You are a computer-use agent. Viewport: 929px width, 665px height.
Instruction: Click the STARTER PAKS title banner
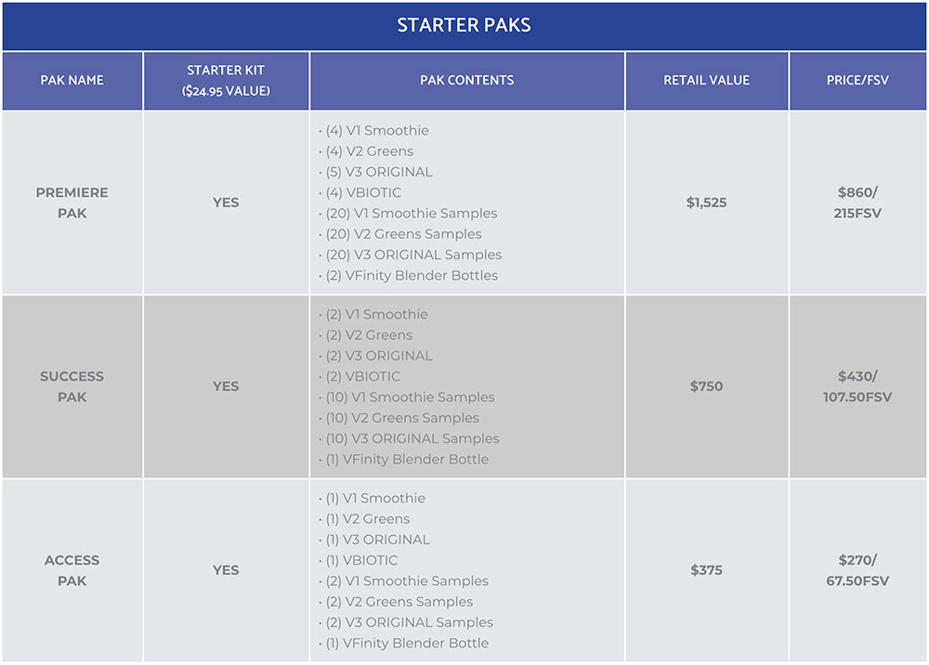pyautogui.click(x=464, y=25)
